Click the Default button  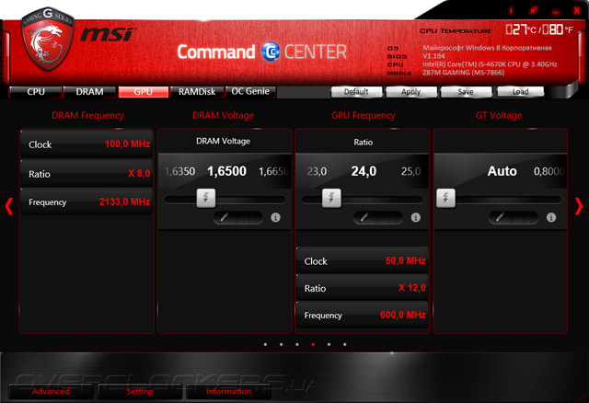(x=356, y=92)
